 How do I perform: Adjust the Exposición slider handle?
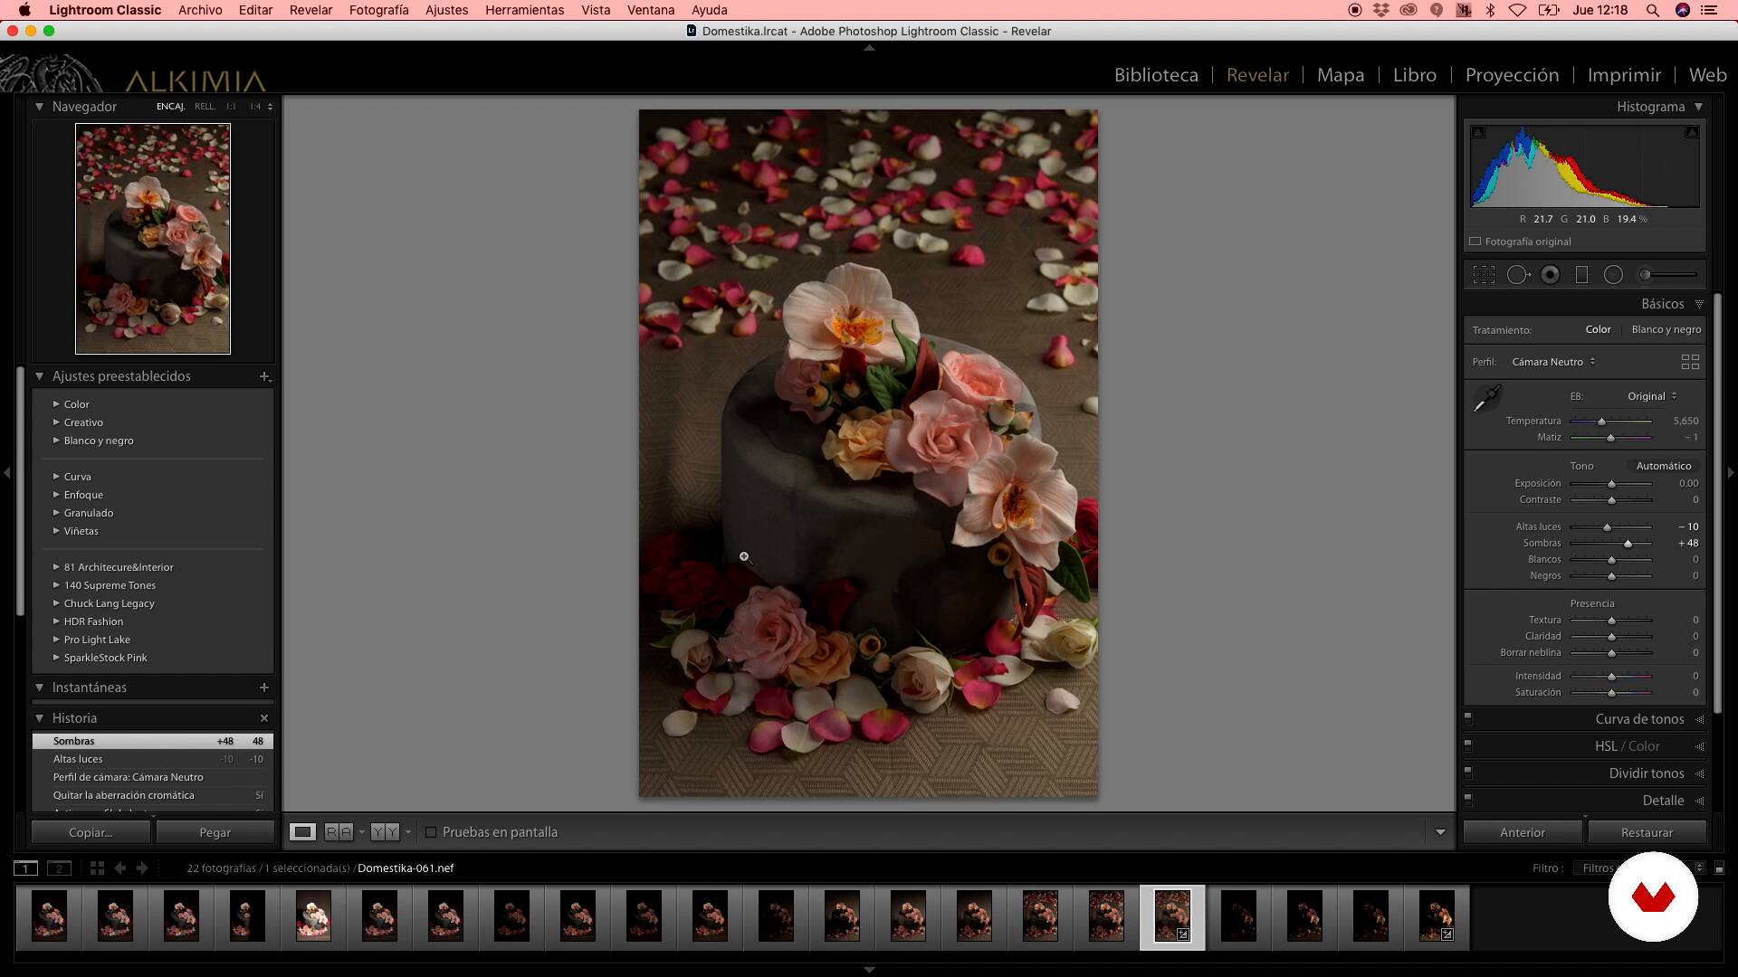coord(1611,484)
